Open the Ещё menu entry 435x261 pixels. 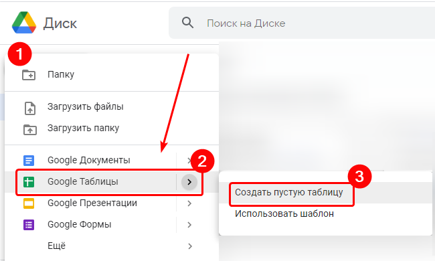[x=57, y=246]
